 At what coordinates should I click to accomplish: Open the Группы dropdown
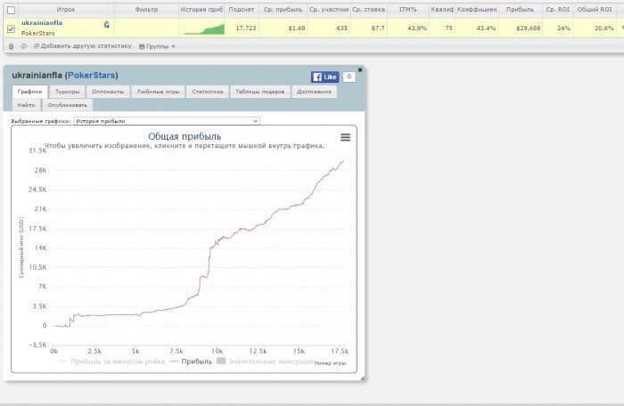(157, 46)
